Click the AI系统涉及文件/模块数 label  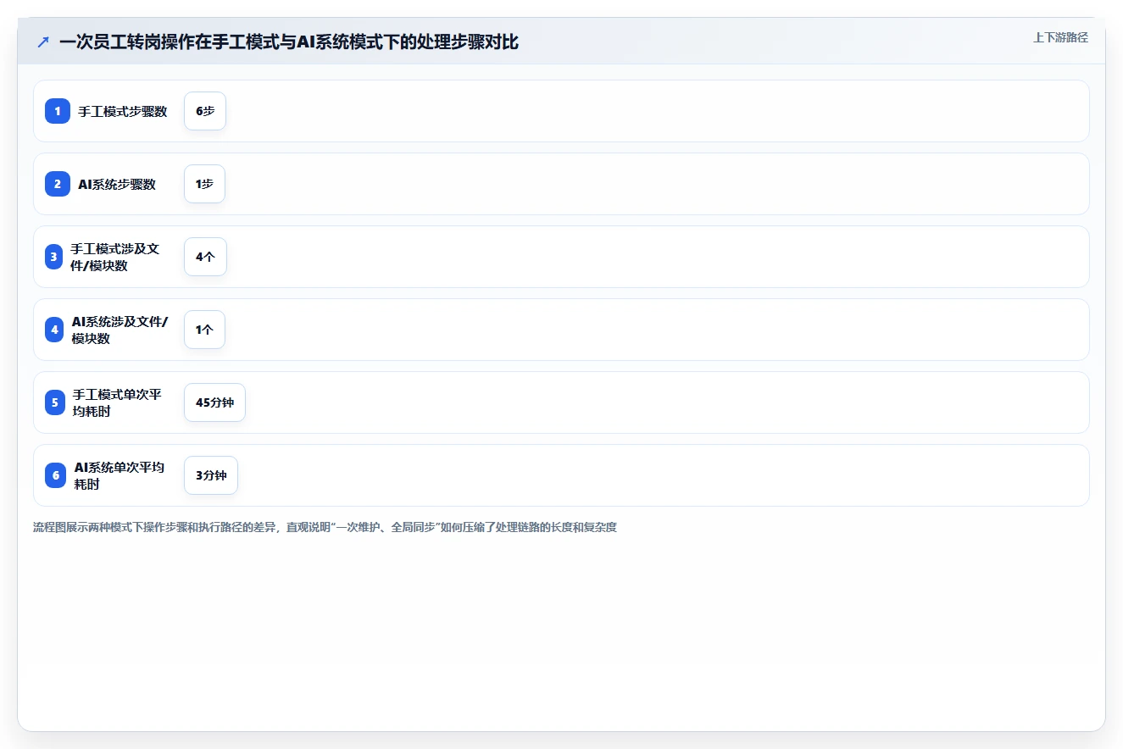coord(120,330)
